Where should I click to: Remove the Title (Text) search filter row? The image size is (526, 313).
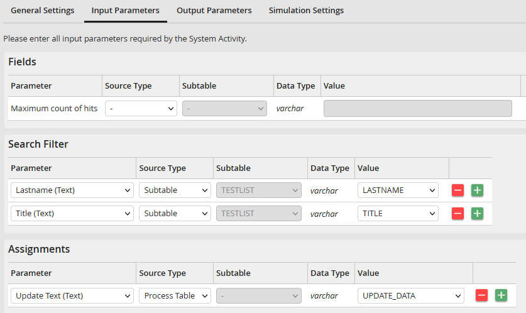pyautogui.click(x=458, y=213)
